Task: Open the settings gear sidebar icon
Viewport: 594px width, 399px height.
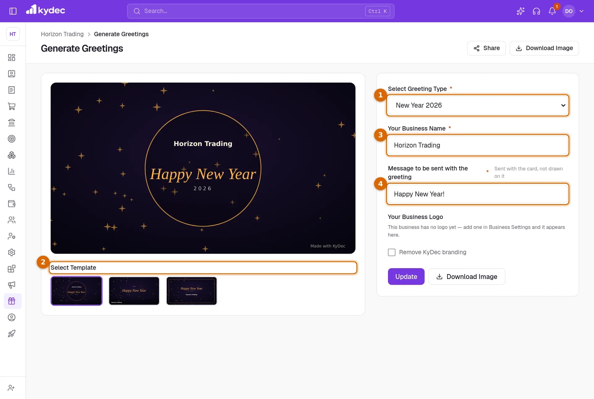Action: click(11, 252)
